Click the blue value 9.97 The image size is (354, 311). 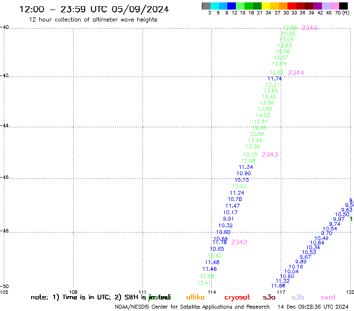339,219
